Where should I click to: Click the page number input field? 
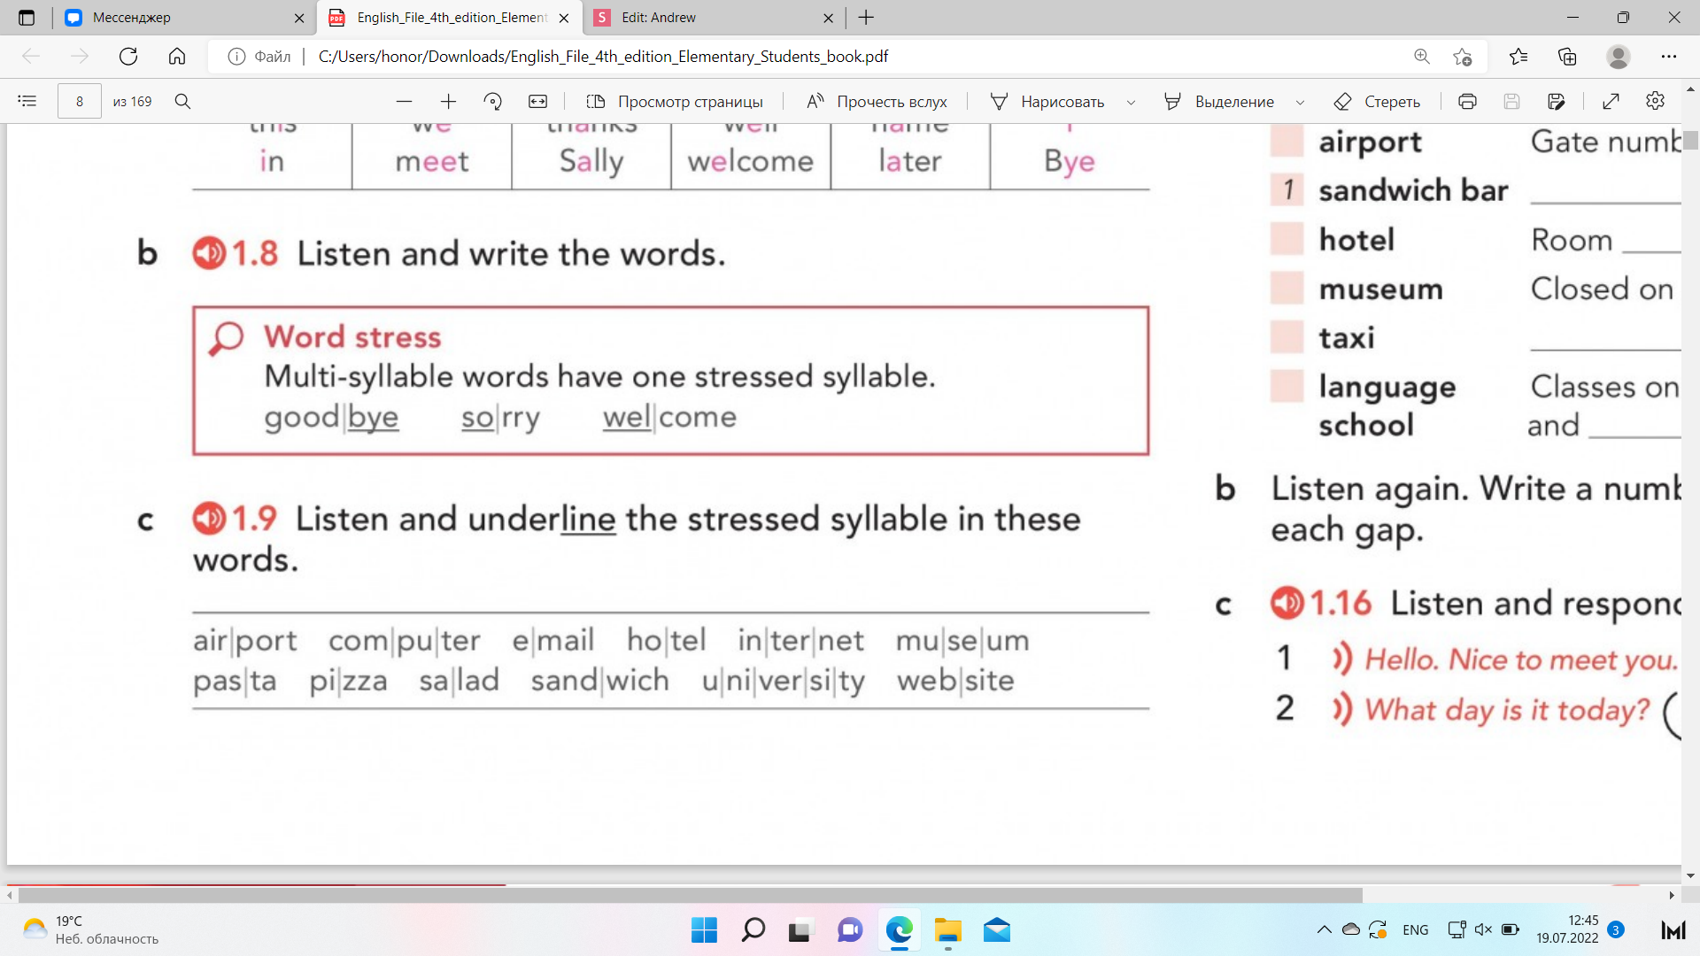point(79,101)
